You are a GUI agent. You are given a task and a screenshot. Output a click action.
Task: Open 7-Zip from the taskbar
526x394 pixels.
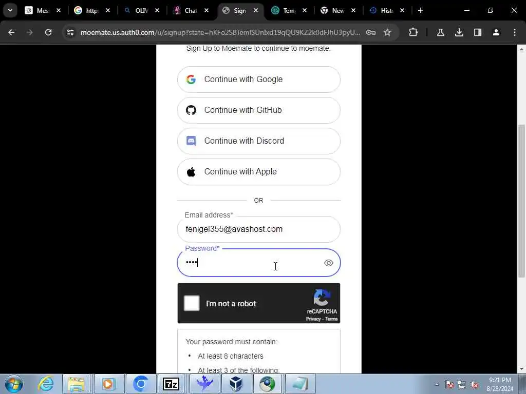[171, 384]
